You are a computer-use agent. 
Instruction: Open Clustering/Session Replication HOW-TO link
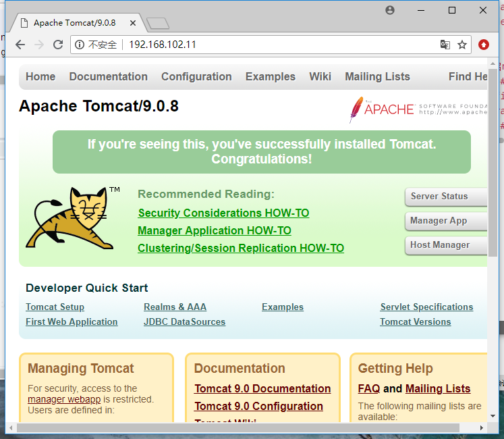pyautogui.click(x=241, y=249)
